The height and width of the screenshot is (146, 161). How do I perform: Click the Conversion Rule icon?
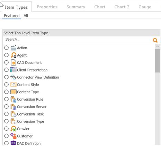pyautogui.click(x=14, y=99)
